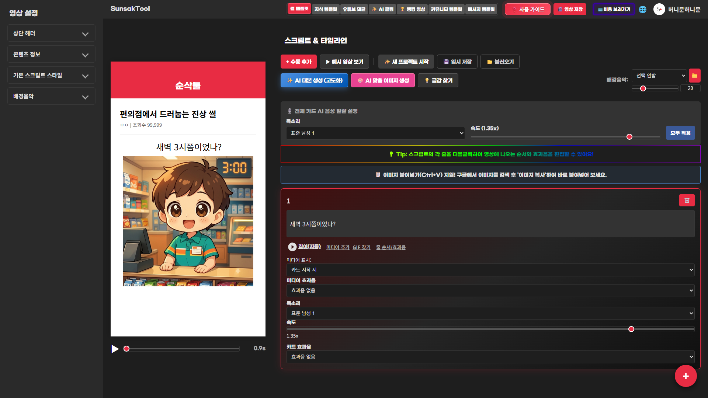The height and width of the screenshot is (398, 708).
Task: Click the AI 맞춤 이미지 생성 button
Action: [383, 80]
